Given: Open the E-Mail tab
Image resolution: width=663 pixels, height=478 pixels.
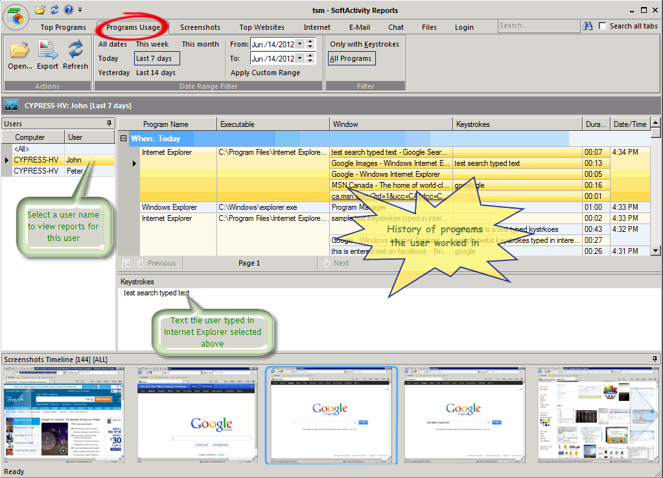Looking at the screenshot, I should pyautogui.click(x=360, y=27).
